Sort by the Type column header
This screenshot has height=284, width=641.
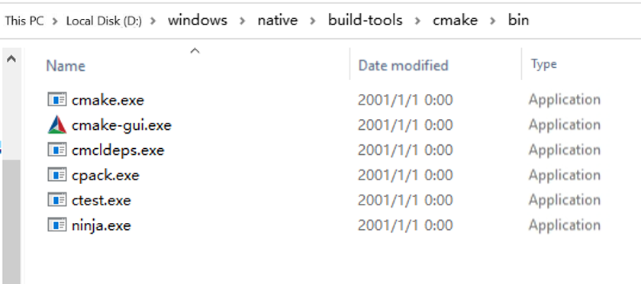click(x=543, y=64)
